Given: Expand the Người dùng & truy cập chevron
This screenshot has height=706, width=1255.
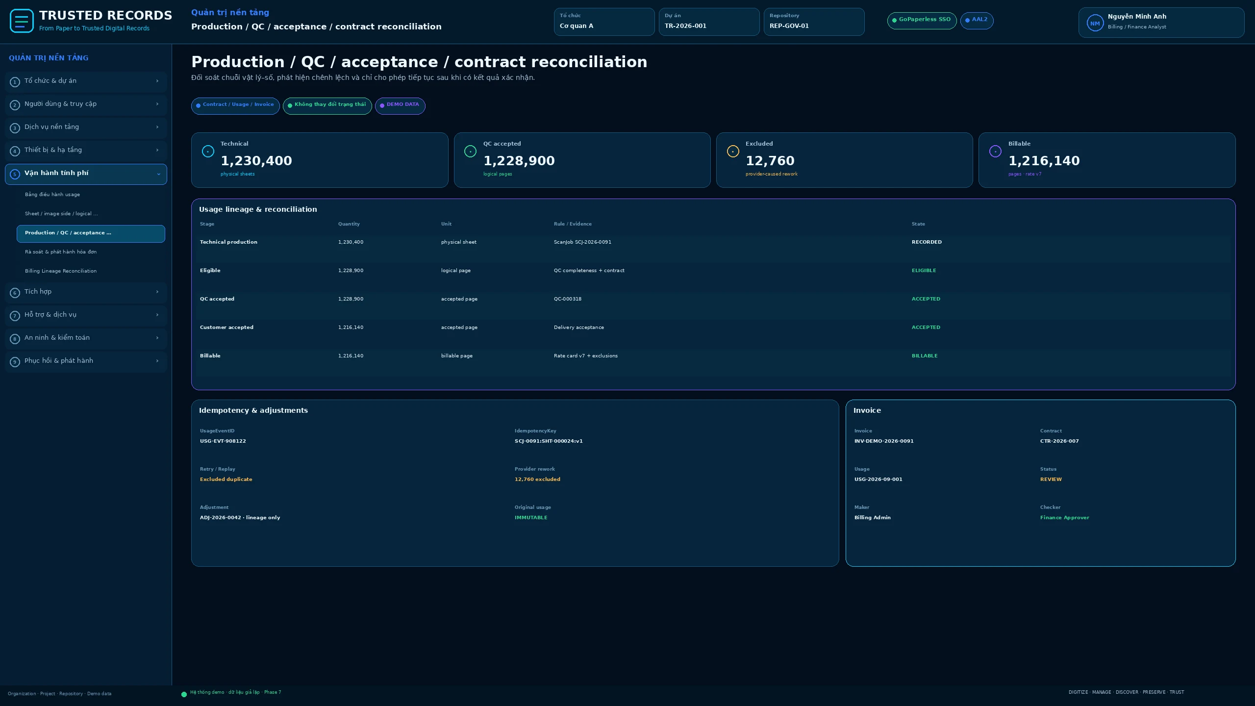Looking at the screenshot, I should pos(157,104).
